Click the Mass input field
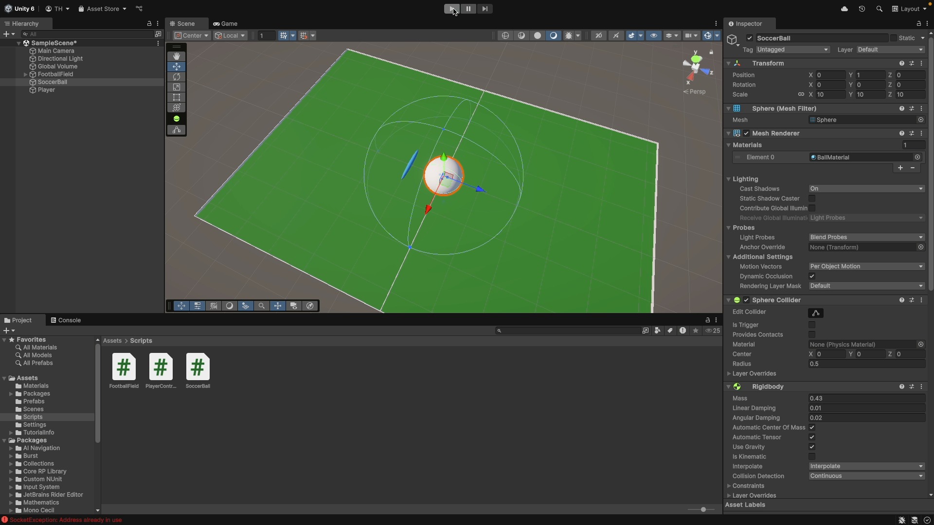 866,399
